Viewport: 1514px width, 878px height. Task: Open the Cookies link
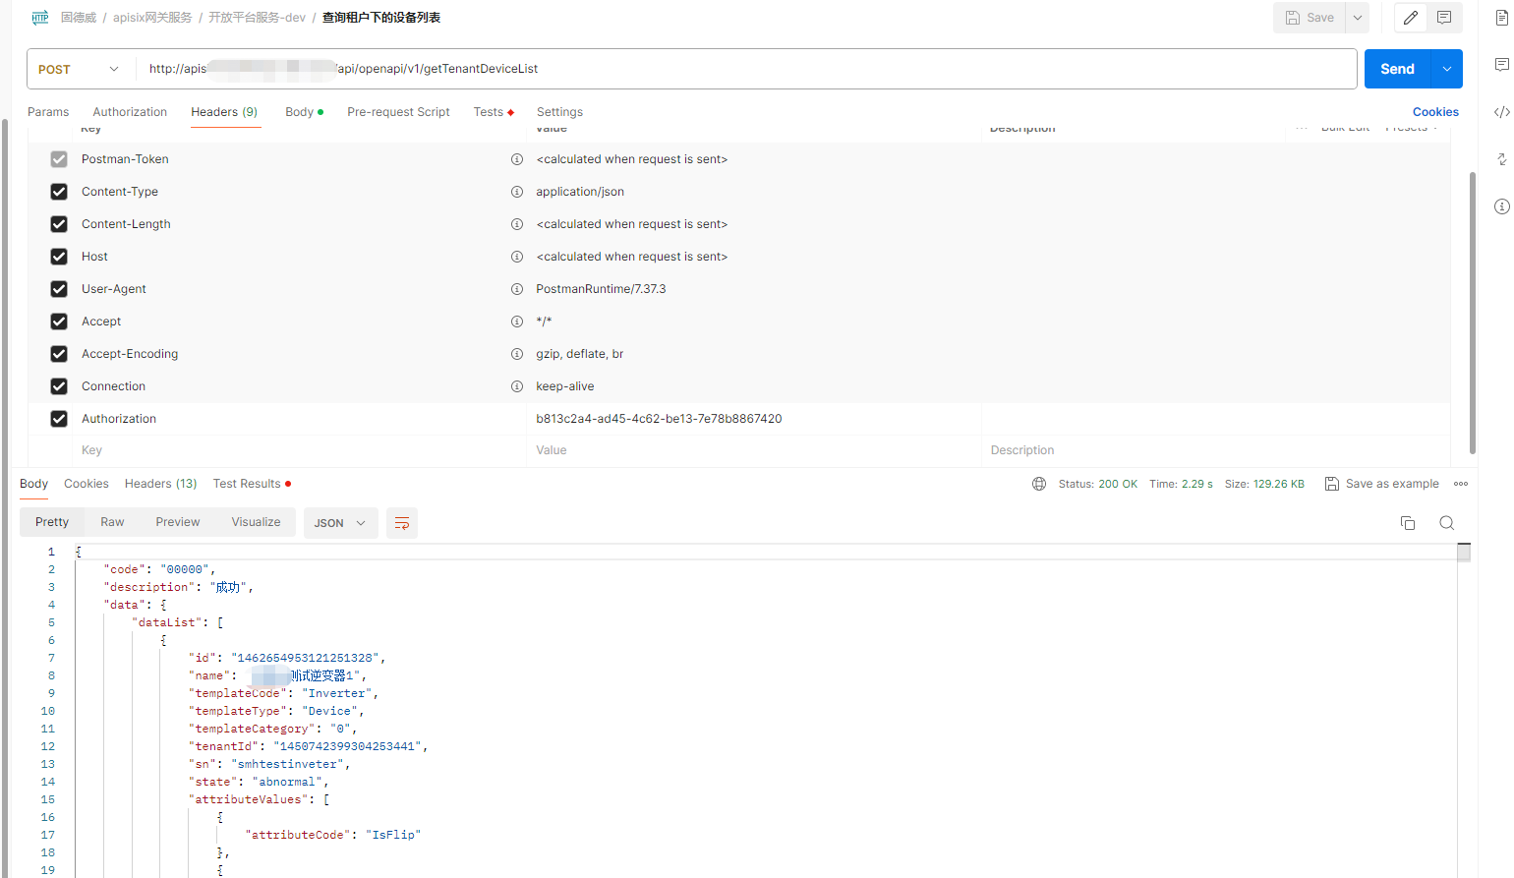coord(1435,112)
